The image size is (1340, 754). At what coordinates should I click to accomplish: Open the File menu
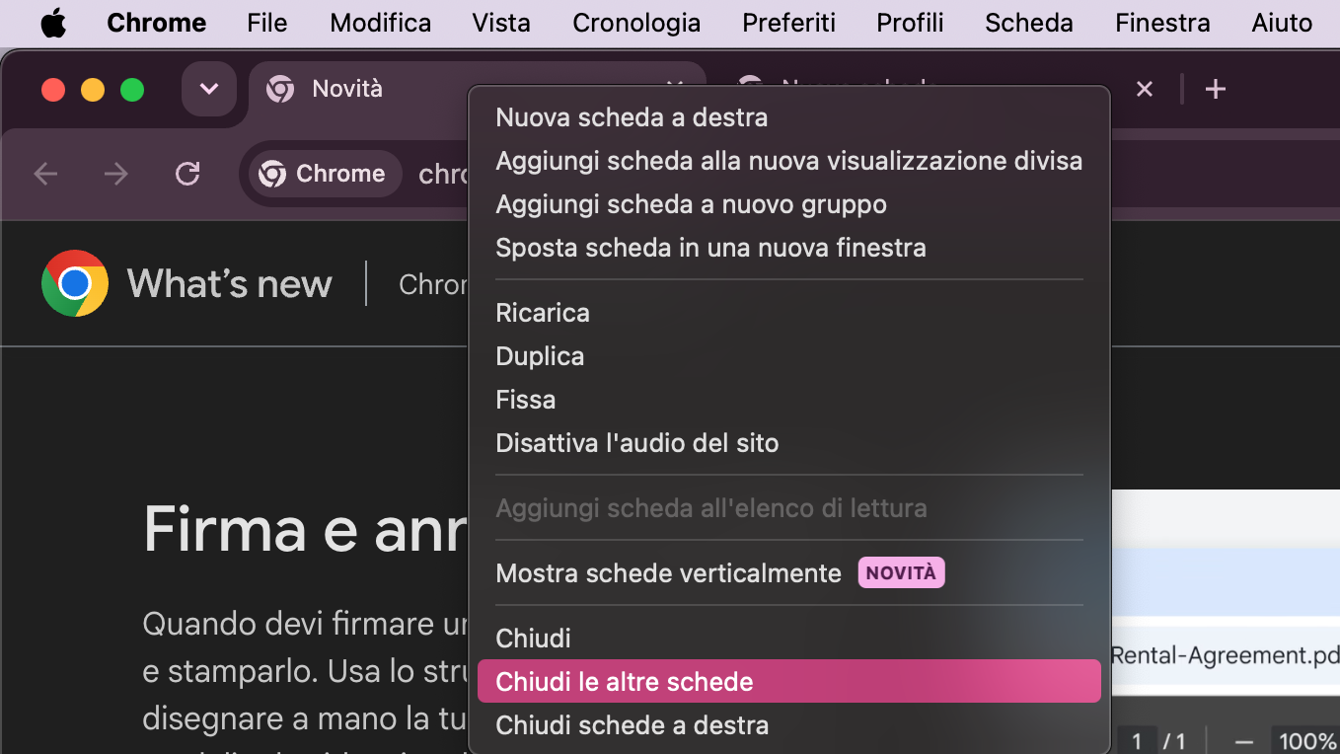[267, 23]
